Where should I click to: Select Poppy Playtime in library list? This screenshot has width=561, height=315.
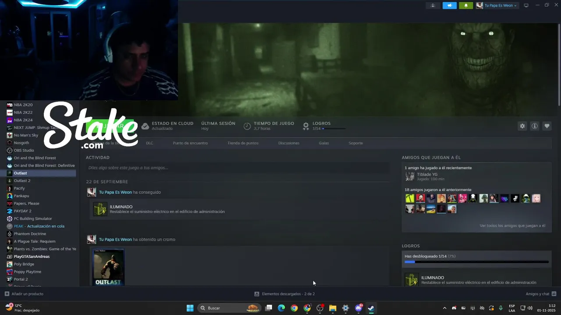click(x=28, y=272)
